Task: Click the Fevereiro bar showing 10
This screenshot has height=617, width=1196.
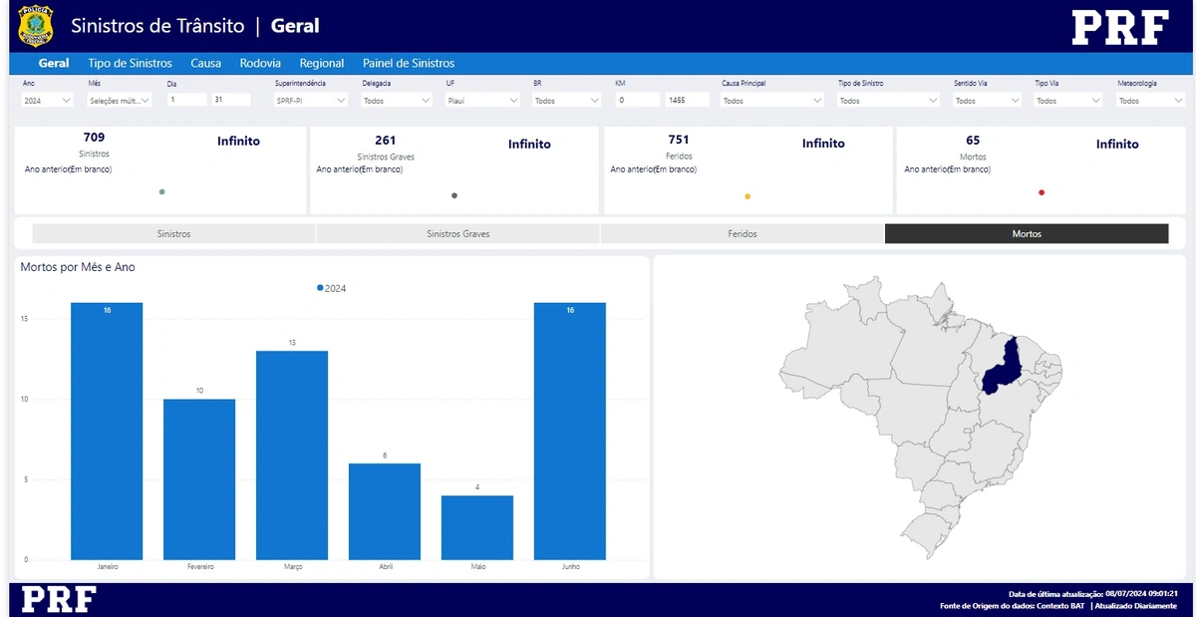Action: (199, 479)
